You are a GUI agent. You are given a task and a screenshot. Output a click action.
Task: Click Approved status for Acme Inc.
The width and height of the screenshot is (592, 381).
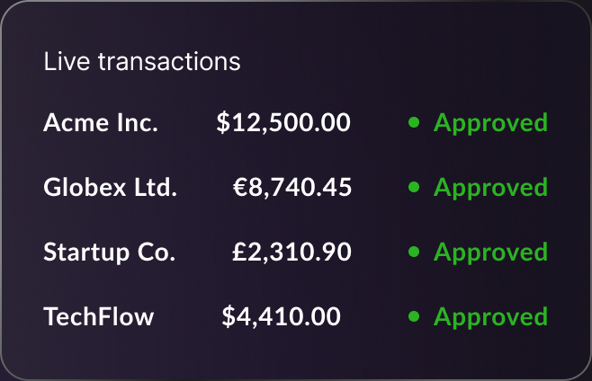pos(490,123)
